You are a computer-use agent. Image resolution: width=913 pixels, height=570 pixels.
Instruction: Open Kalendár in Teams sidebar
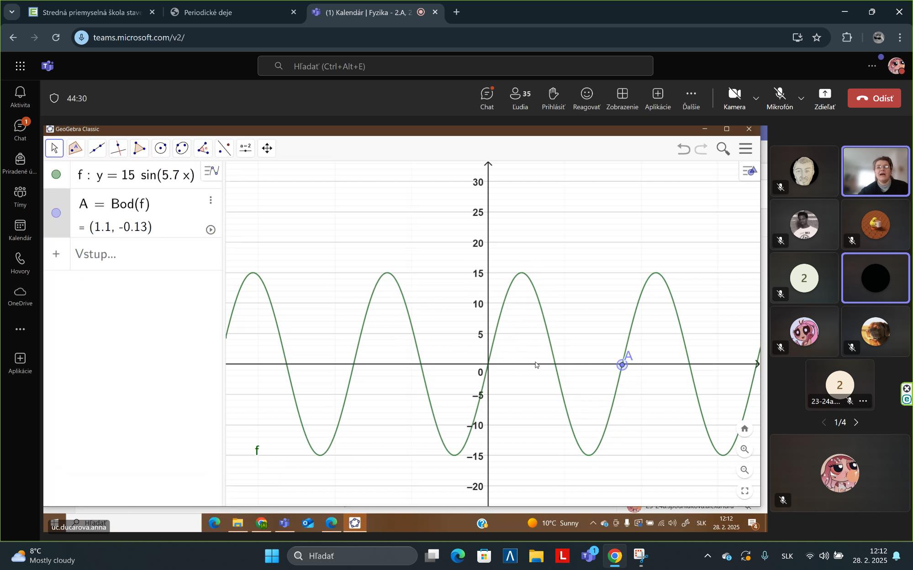pyautogui.click(x=20, y=230)
